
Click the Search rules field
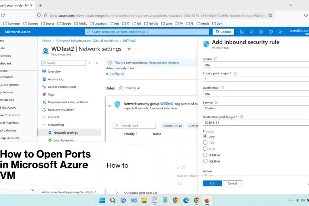[x=135, y=126]
